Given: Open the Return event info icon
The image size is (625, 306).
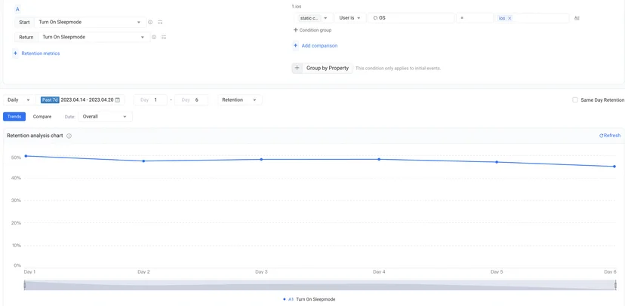Looking at the screenshot, I should pos(154,37).
